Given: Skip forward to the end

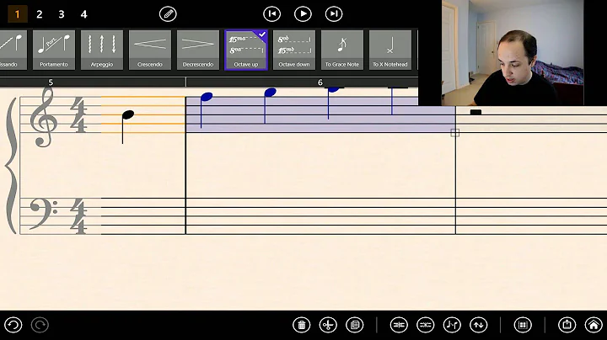Looking at the screenshot, I should 334,14.
